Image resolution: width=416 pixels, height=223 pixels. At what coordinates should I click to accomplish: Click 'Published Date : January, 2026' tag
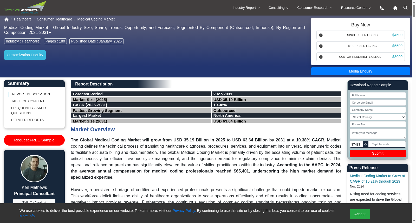tap(96, 41)
